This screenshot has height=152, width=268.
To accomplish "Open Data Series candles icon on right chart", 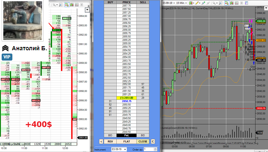I will click(232, 3).
